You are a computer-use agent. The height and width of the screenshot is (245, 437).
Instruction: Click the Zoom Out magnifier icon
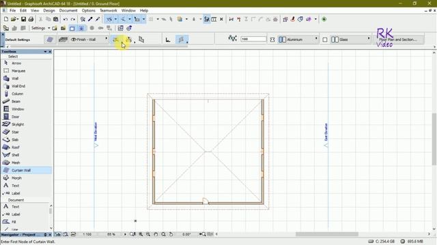148,234
